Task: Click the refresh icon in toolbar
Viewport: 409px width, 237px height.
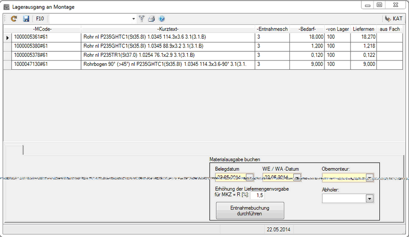Action: point(14,19)
